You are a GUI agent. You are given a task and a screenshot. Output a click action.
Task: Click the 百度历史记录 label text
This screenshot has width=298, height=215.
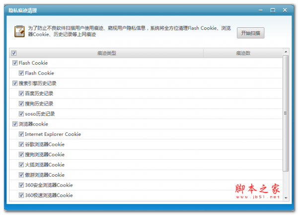[x=39, y=93]
